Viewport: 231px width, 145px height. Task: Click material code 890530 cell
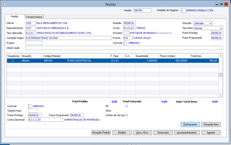(48, 61)
